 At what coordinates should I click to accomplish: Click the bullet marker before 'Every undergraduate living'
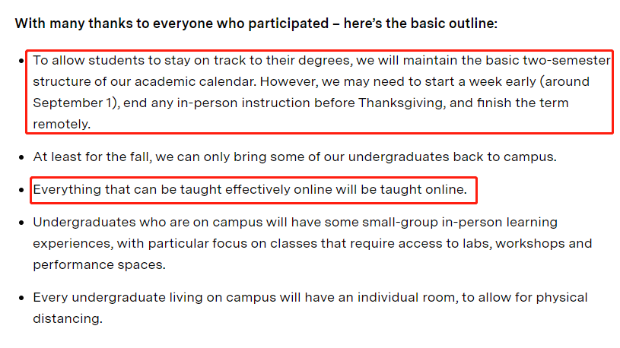[21, 298]
